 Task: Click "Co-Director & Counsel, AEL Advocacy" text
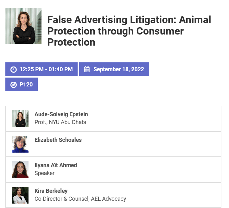click(80, 199)
